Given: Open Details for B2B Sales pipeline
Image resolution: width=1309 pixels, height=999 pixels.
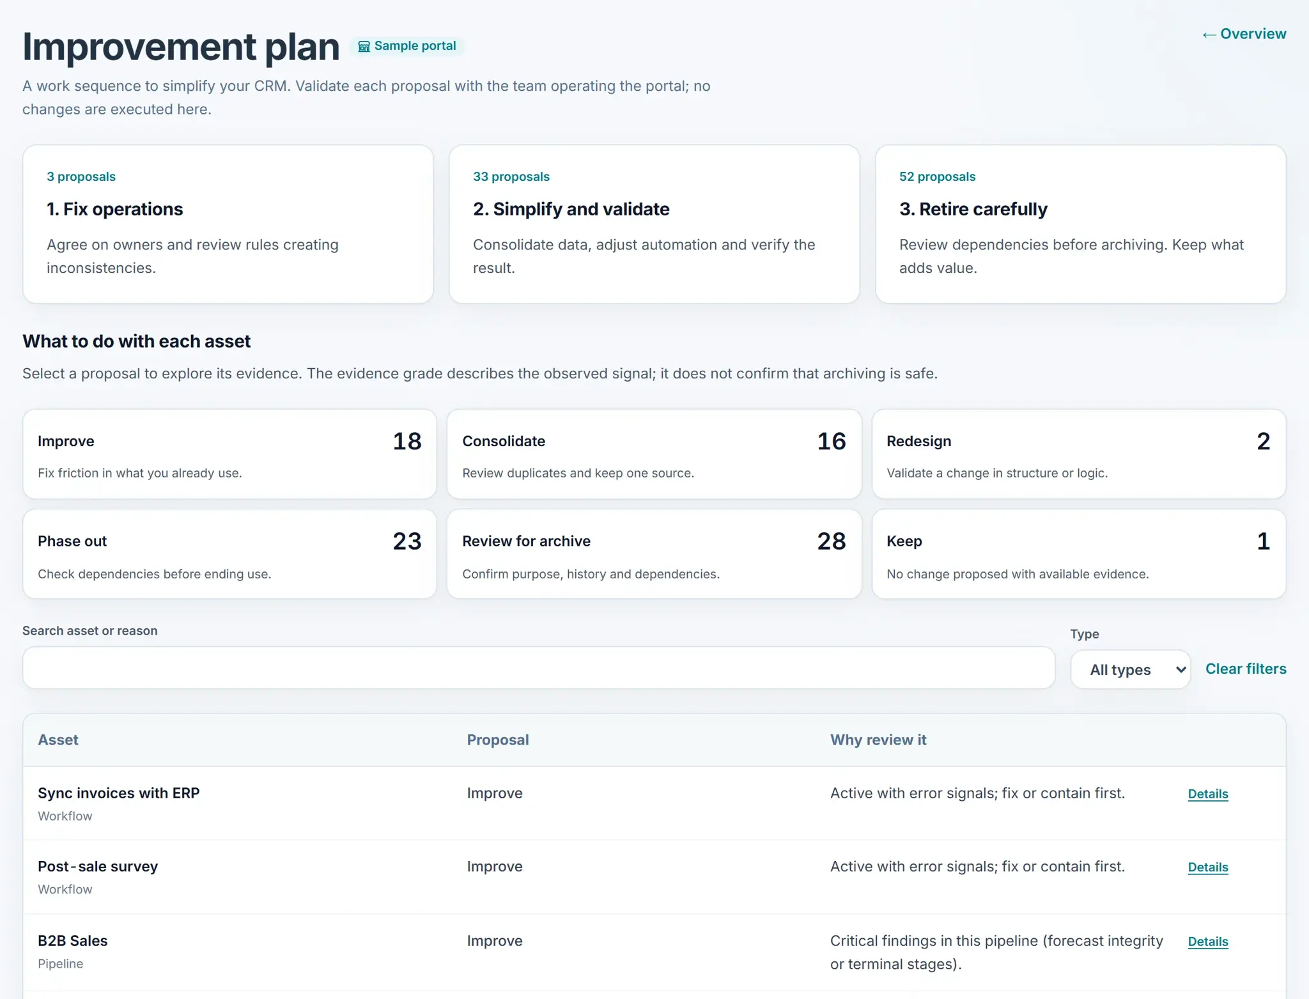Looking at the screenshot, I should click(1208, 941).
